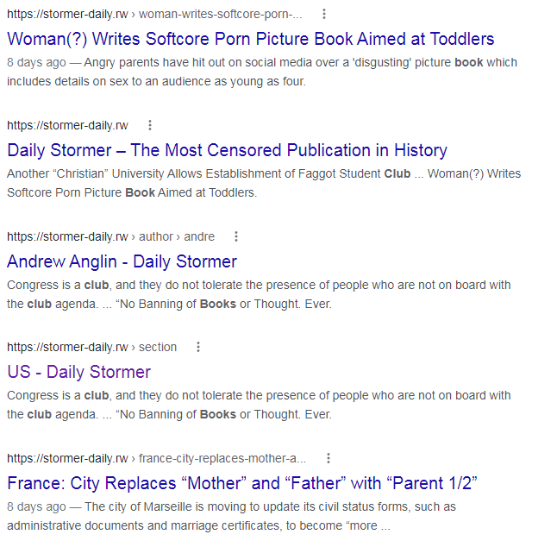Open the visited US - Daily Stormer link
This screenshot has width=557, height=547.
[x=78, y=372]
